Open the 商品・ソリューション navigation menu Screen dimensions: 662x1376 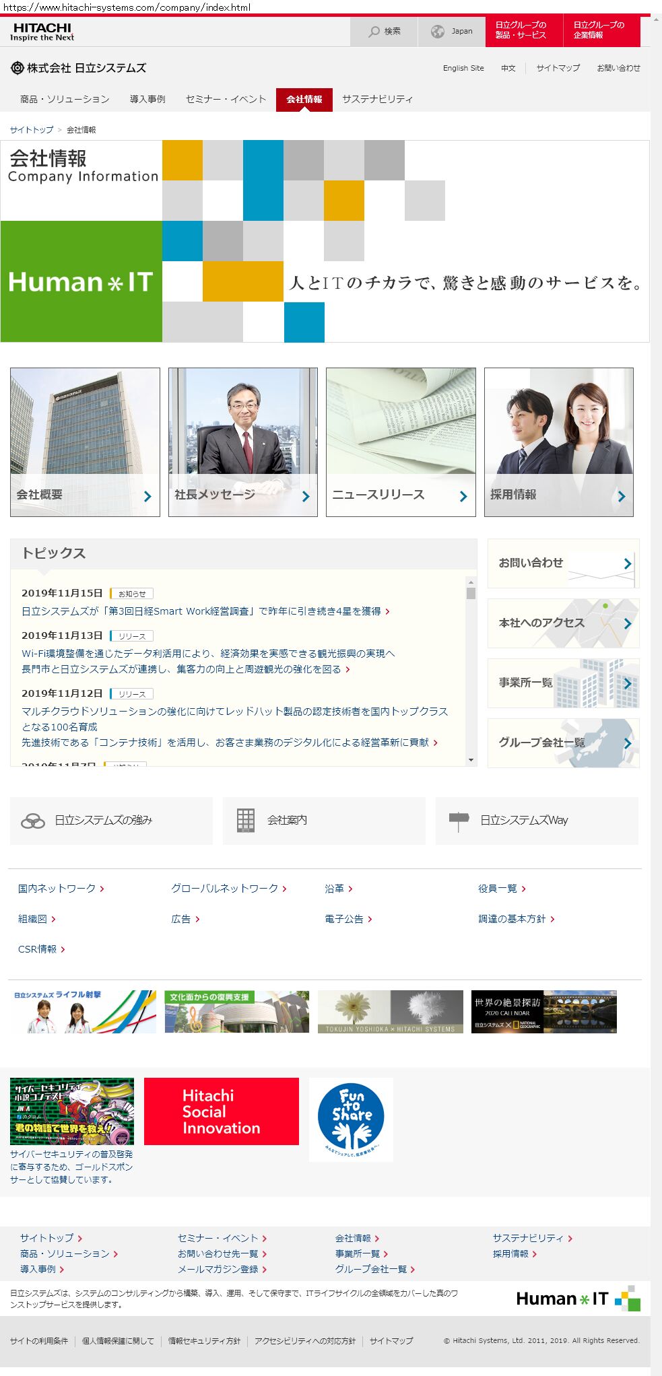(x=65, y=99)
